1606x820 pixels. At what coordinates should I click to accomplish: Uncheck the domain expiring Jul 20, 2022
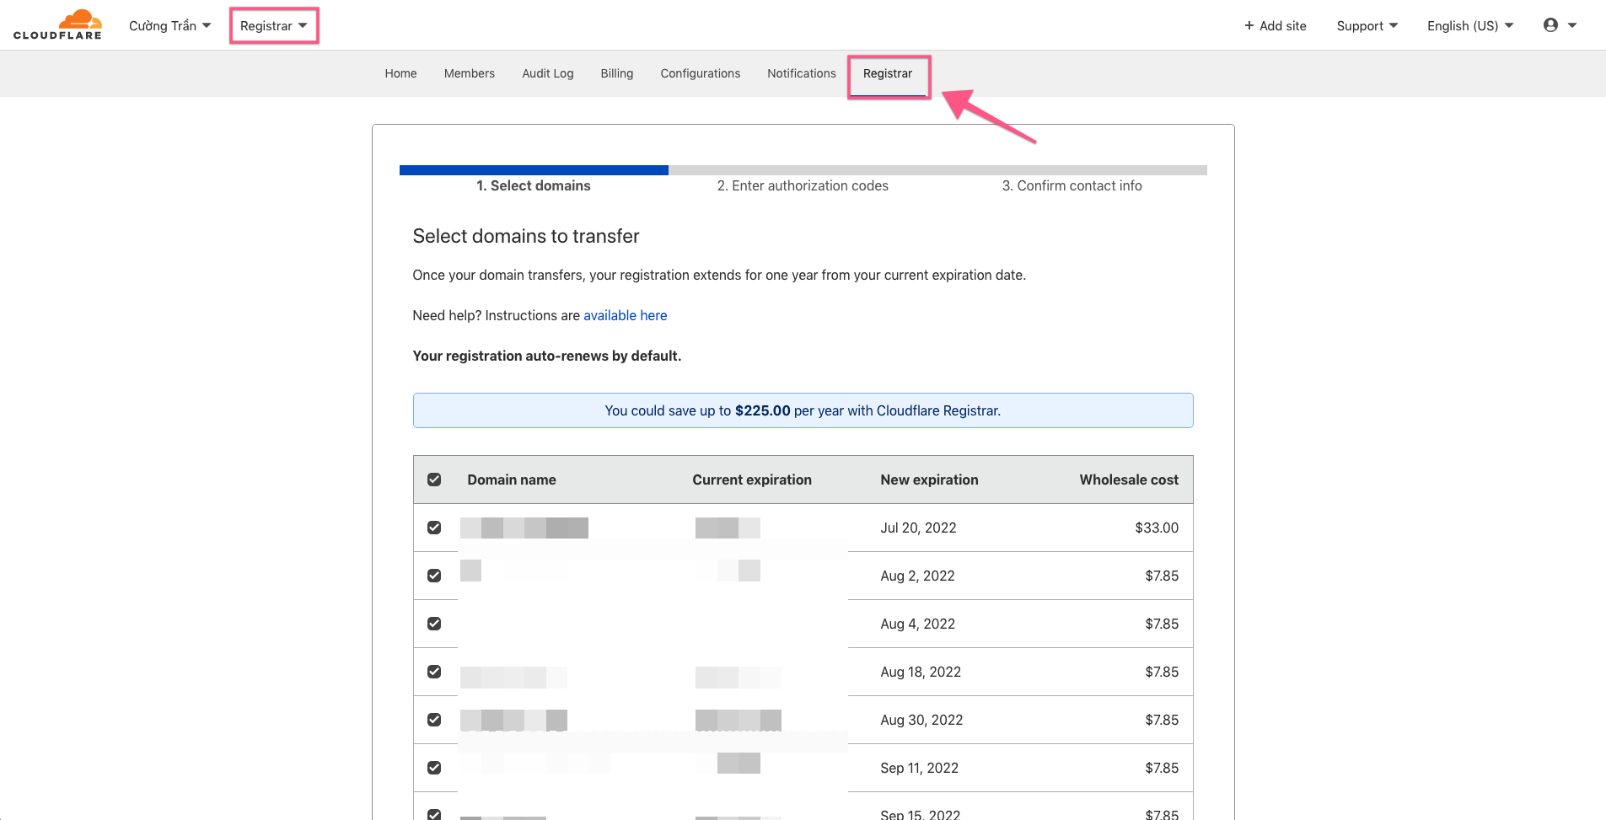click(x=434, y=528)
